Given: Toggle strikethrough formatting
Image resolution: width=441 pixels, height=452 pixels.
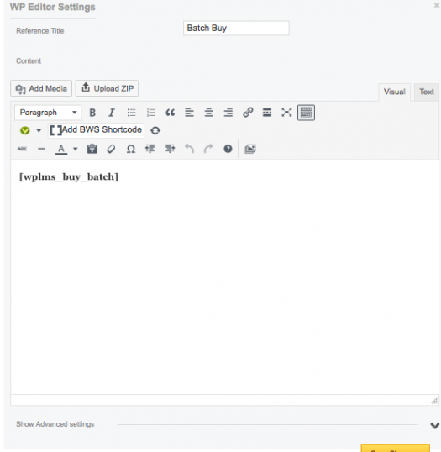Looking at the screenshot, I should 22,149.
